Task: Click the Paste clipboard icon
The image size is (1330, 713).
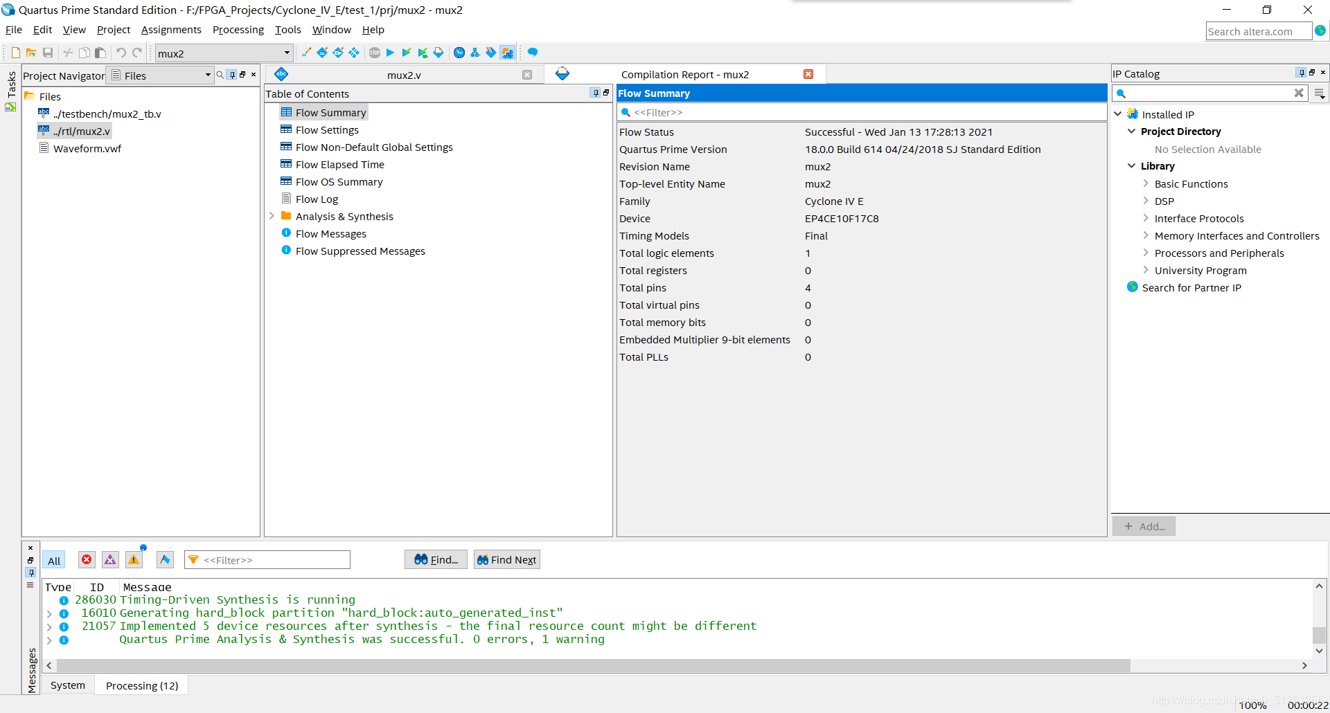Action: [100, 53]
